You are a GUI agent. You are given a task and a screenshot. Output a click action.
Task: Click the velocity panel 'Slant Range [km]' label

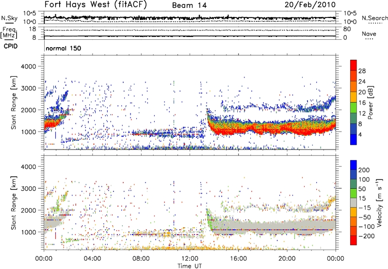pos(14,202)
